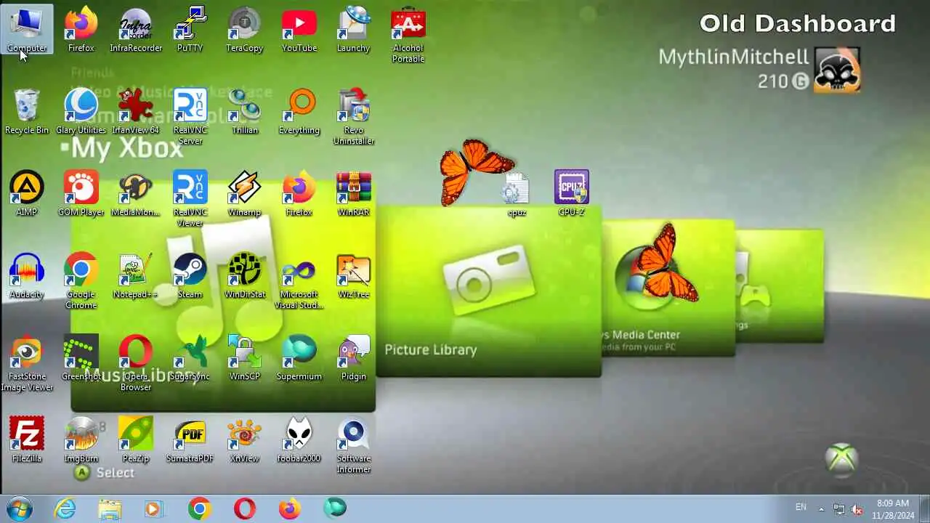This screenshot has width=930, height=523.
Task: Launch the CPU-Z shortcut
Action: click(572, 195)
